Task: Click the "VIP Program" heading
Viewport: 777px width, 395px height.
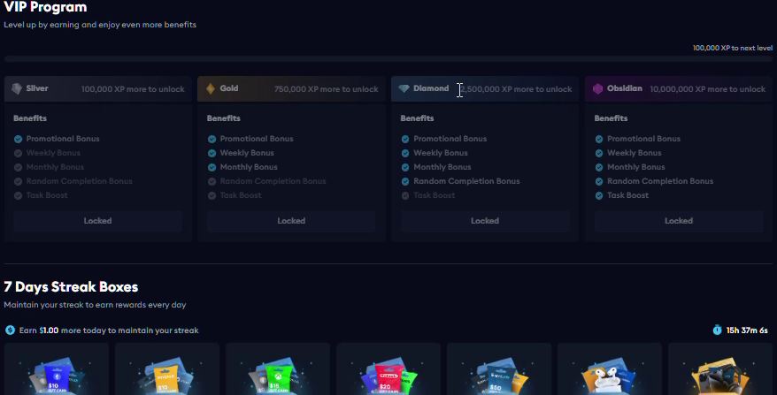Action: (x=45, y=7)
